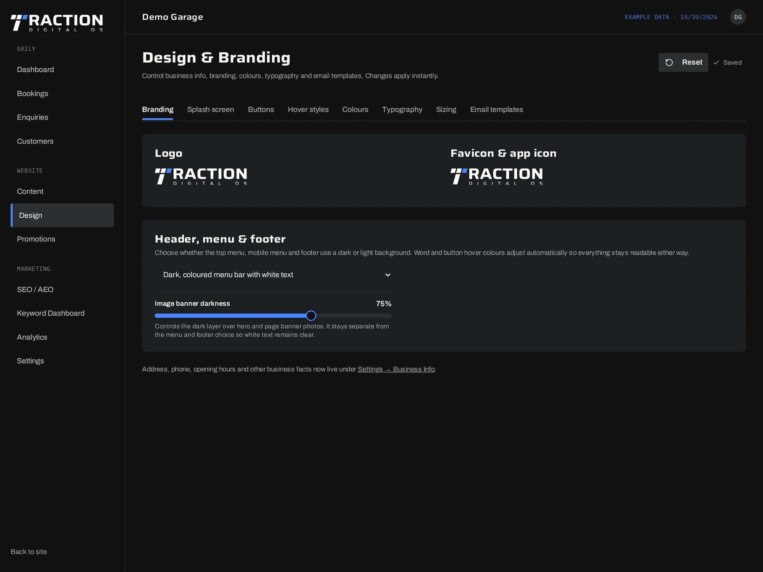The height and width of the screenshot is (572, 763).
Task: Open SEO / AEO in the sidebar
Action: 62,289
